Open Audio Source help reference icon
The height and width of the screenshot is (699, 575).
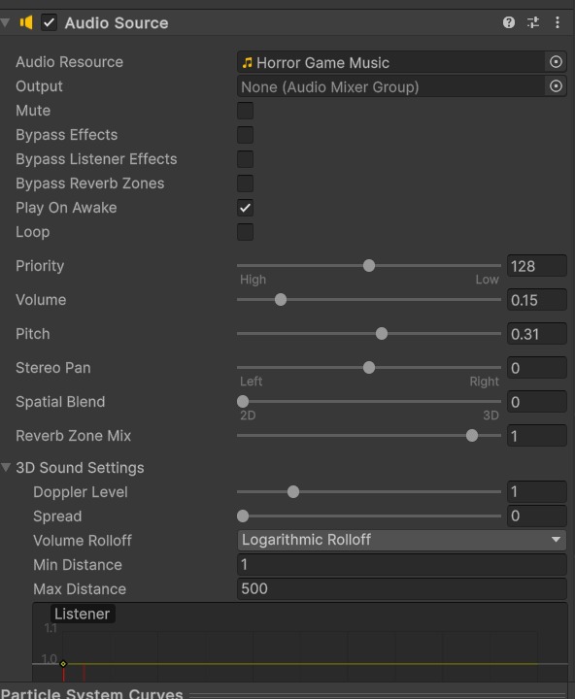point(509,22)
